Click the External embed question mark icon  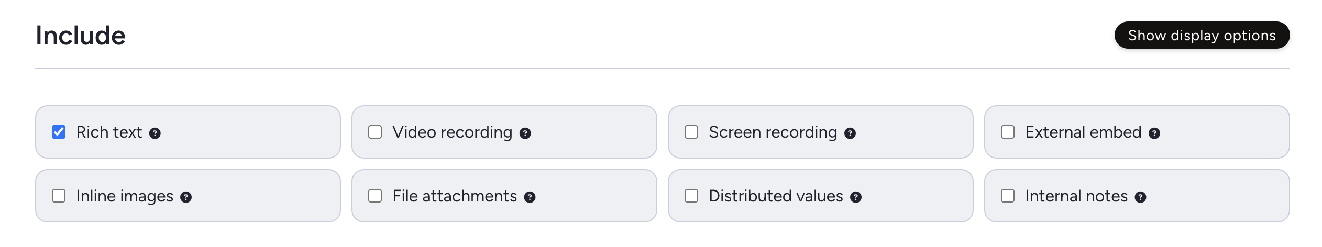coord(1154,133)
